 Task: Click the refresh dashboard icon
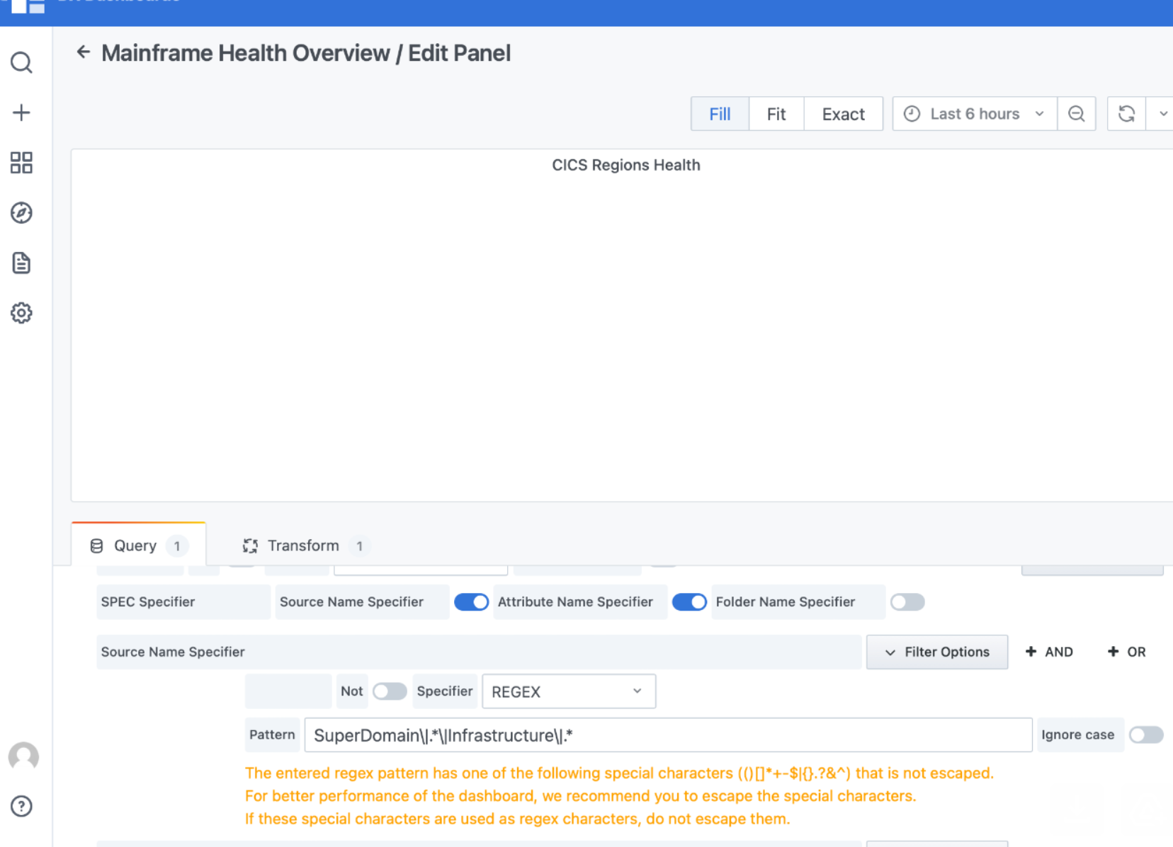point(1126,114)
